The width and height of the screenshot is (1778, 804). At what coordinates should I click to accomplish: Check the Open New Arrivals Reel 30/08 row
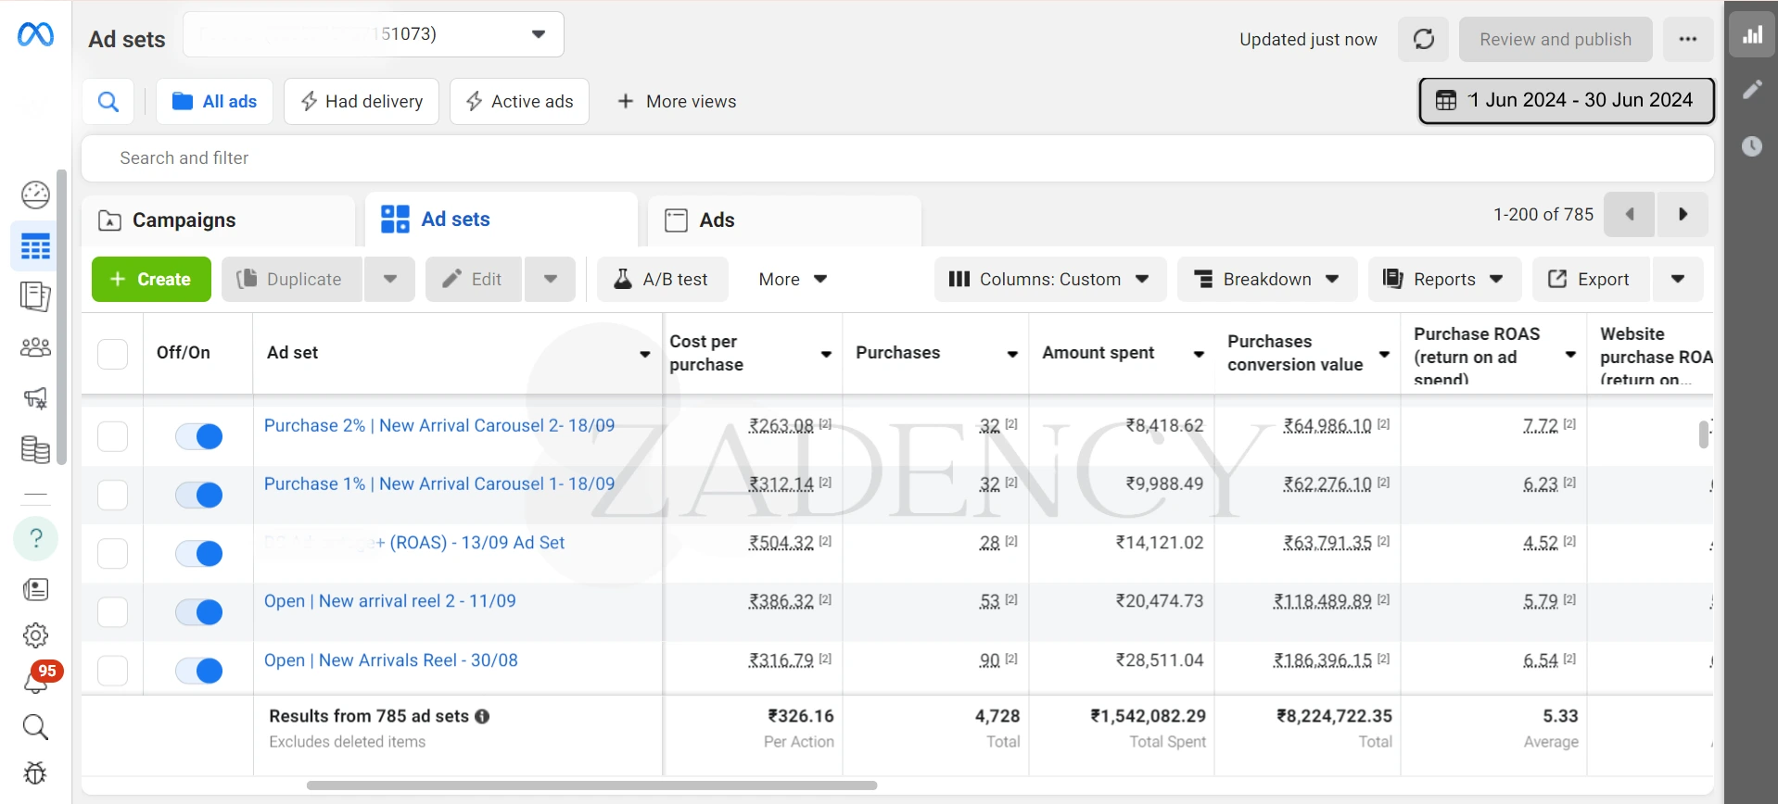112,670
